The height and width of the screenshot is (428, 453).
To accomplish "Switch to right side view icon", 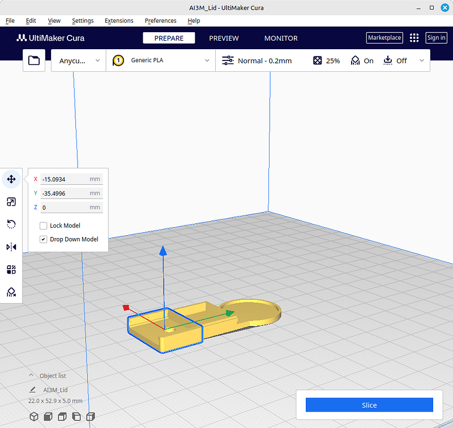I will [91, 417].
